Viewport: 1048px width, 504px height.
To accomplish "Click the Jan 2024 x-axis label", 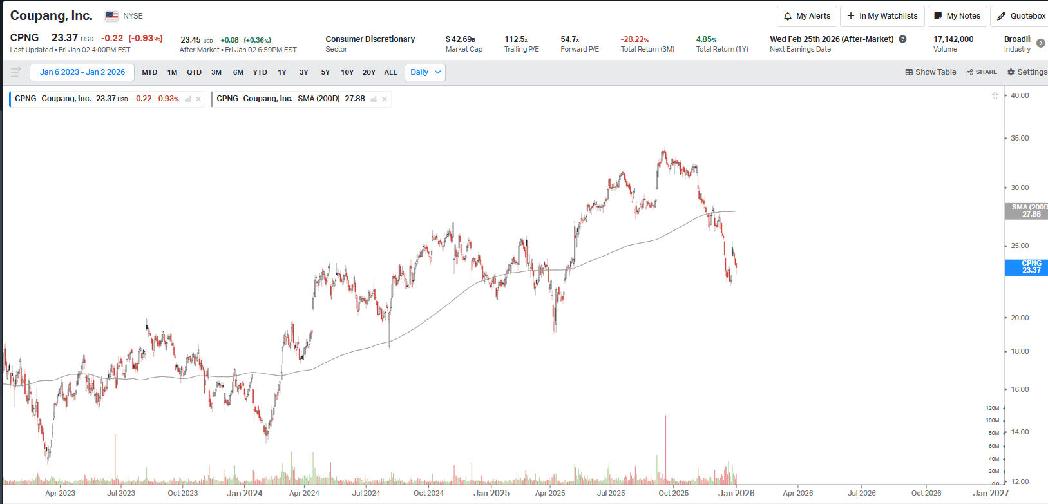I will pyautogui.click(x=245, y=493).
